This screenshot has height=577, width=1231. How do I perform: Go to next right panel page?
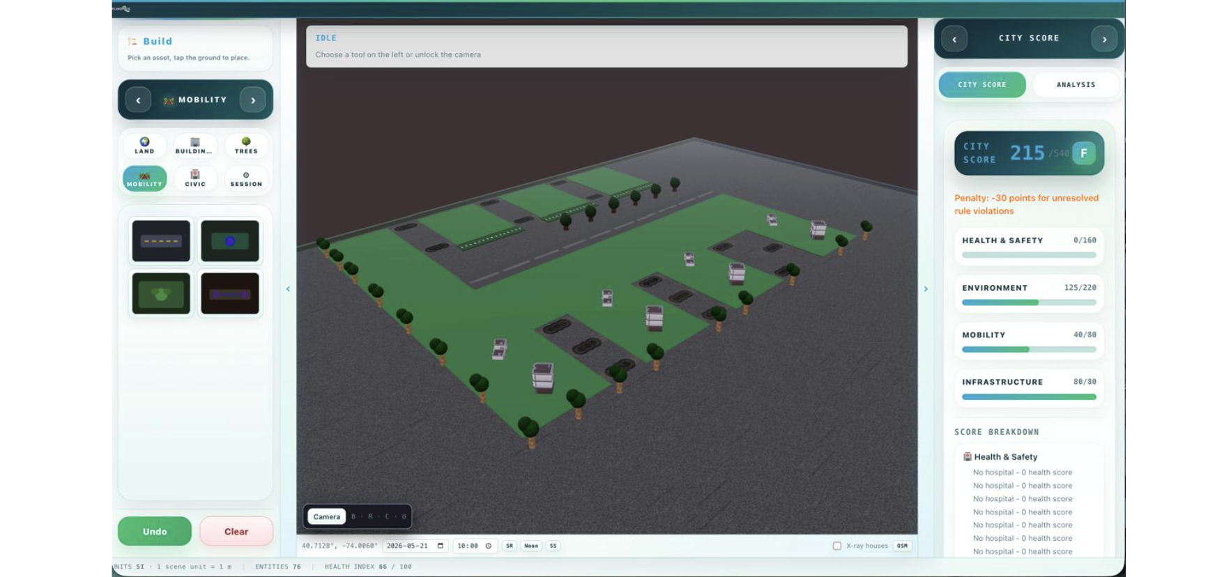click(1104, 39)
